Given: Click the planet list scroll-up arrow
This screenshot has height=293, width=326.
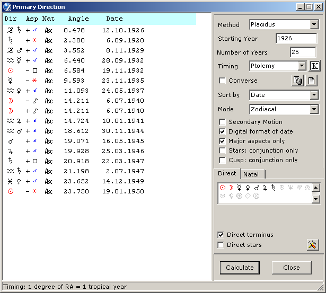Looking at the screenshot, I should pos(315,188).
